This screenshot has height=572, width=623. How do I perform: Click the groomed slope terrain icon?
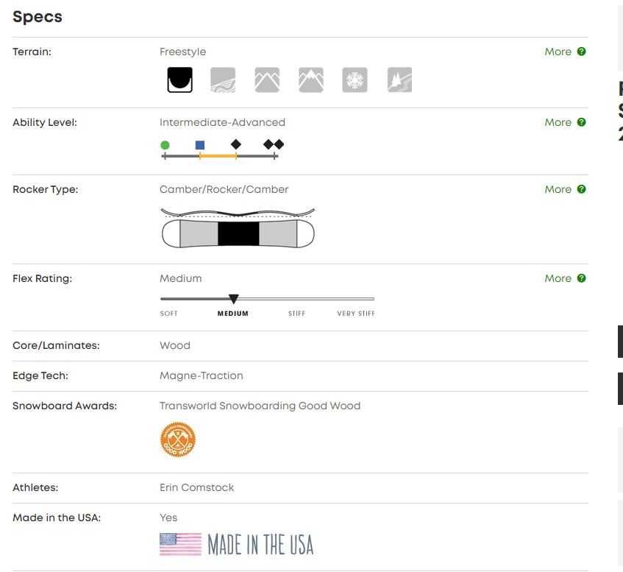pyautogui.click(x=223, y=80)
